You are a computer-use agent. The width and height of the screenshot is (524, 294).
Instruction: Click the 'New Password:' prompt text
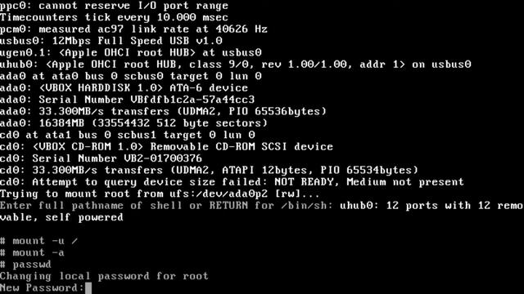click(42, 287)
